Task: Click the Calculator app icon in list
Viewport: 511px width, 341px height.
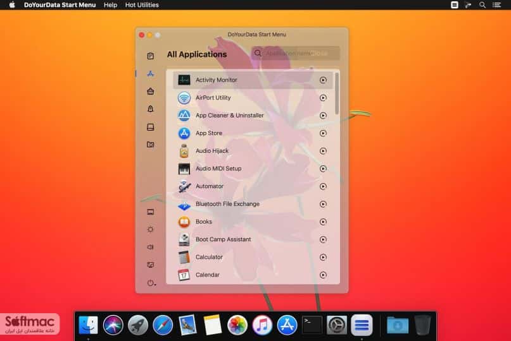Action: [x=184, y=257]
